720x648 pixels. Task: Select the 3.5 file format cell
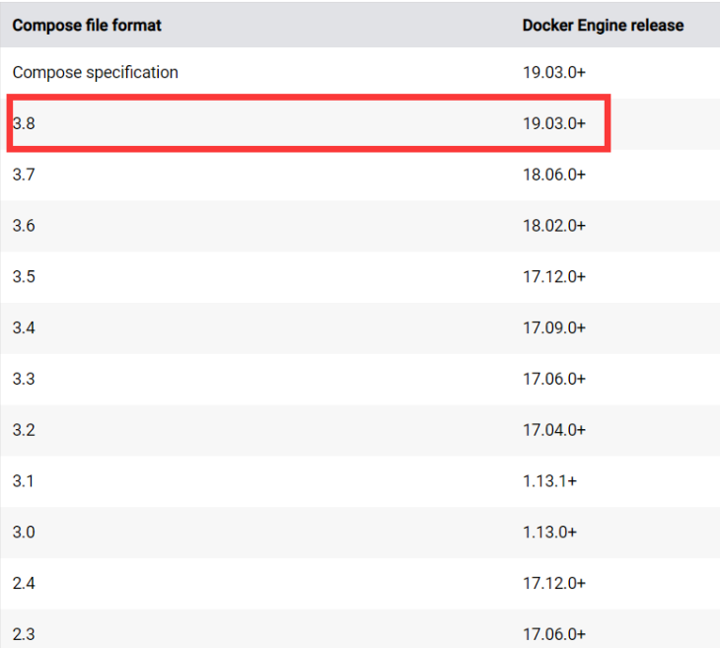[x=24, y=276]
